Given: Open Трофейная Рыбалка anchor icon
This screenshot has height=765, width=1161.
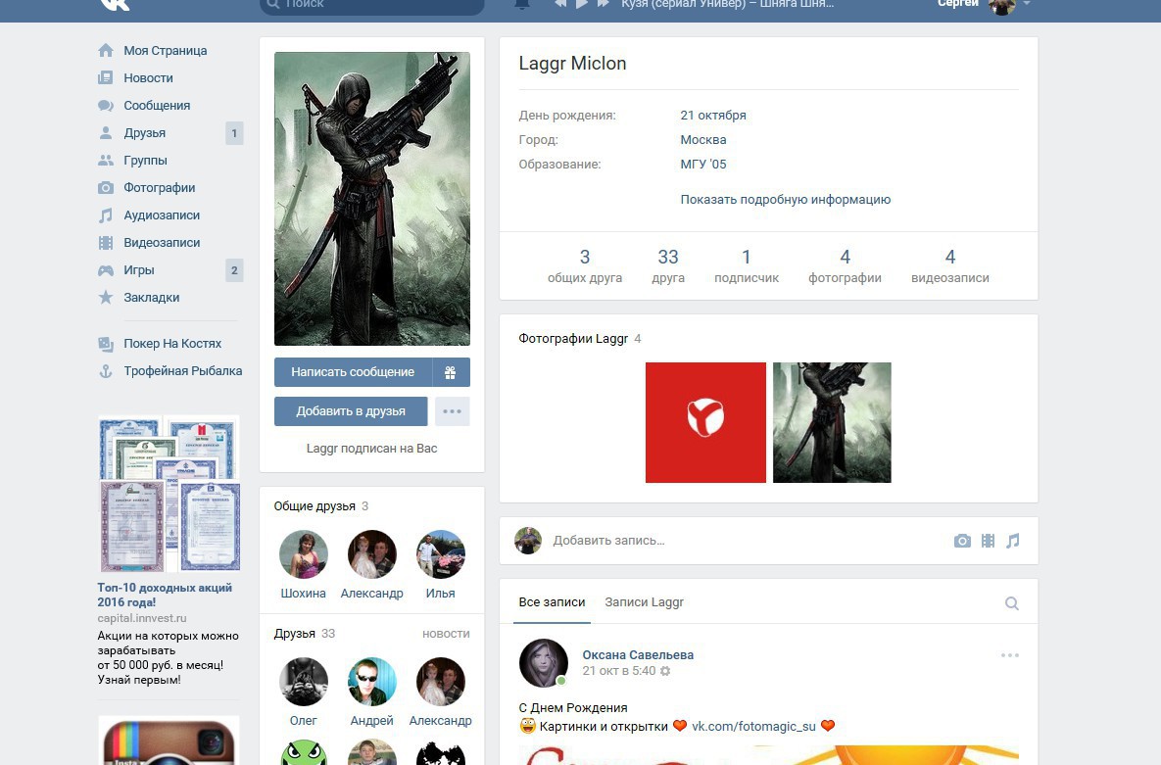Looking at the screenshot, I should click(x=106, y=371).
